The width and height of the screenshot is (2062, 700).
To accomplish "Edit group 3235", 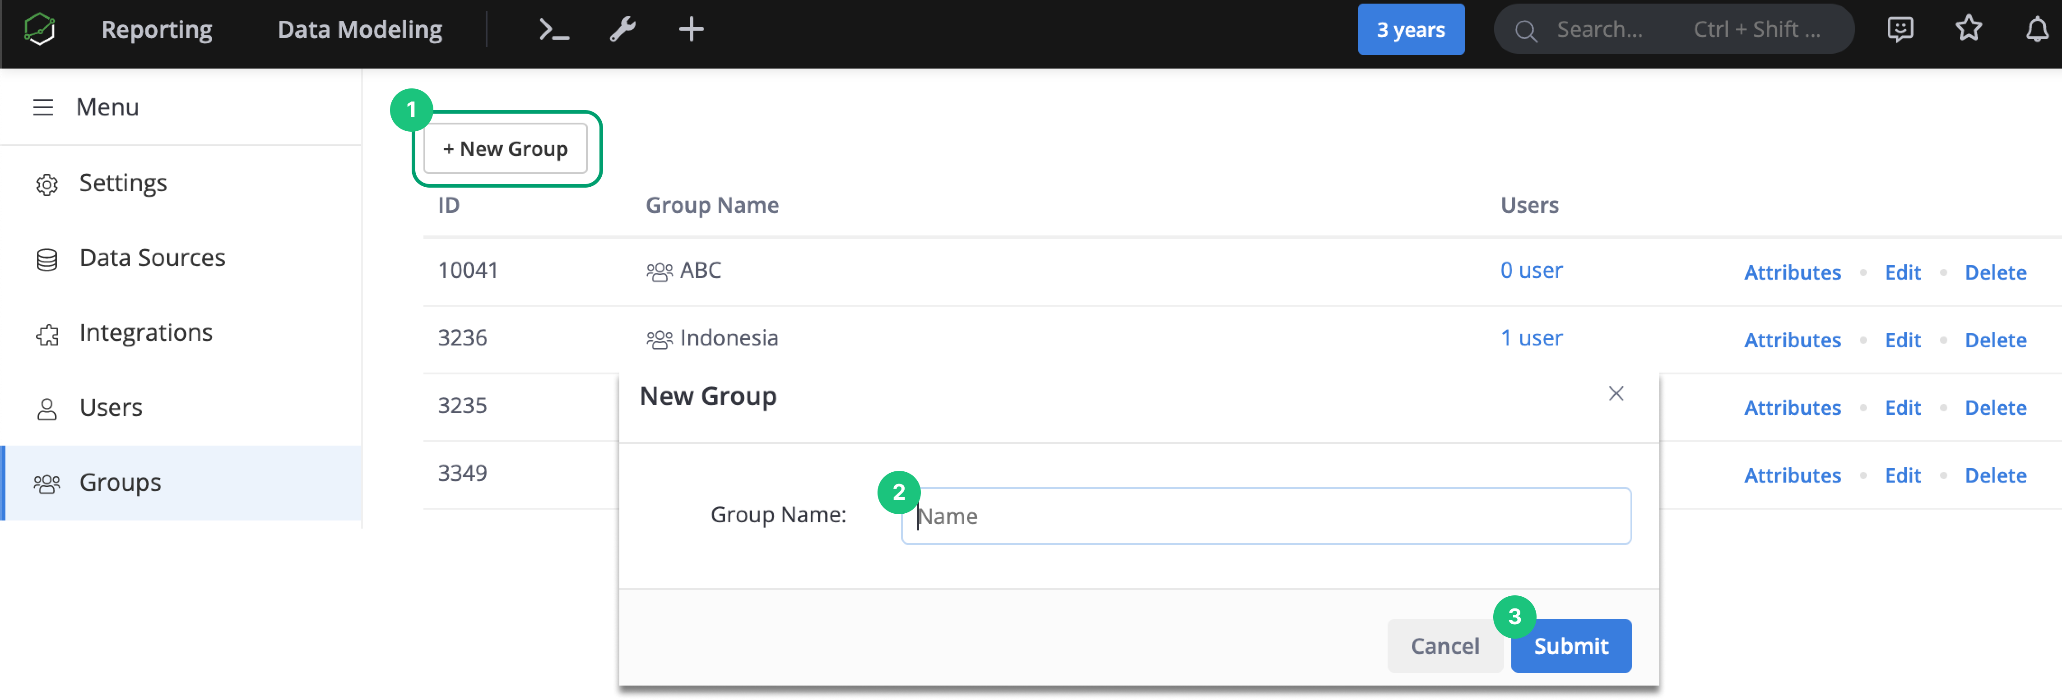I will pyautogui.click(x=1902, y=408).
